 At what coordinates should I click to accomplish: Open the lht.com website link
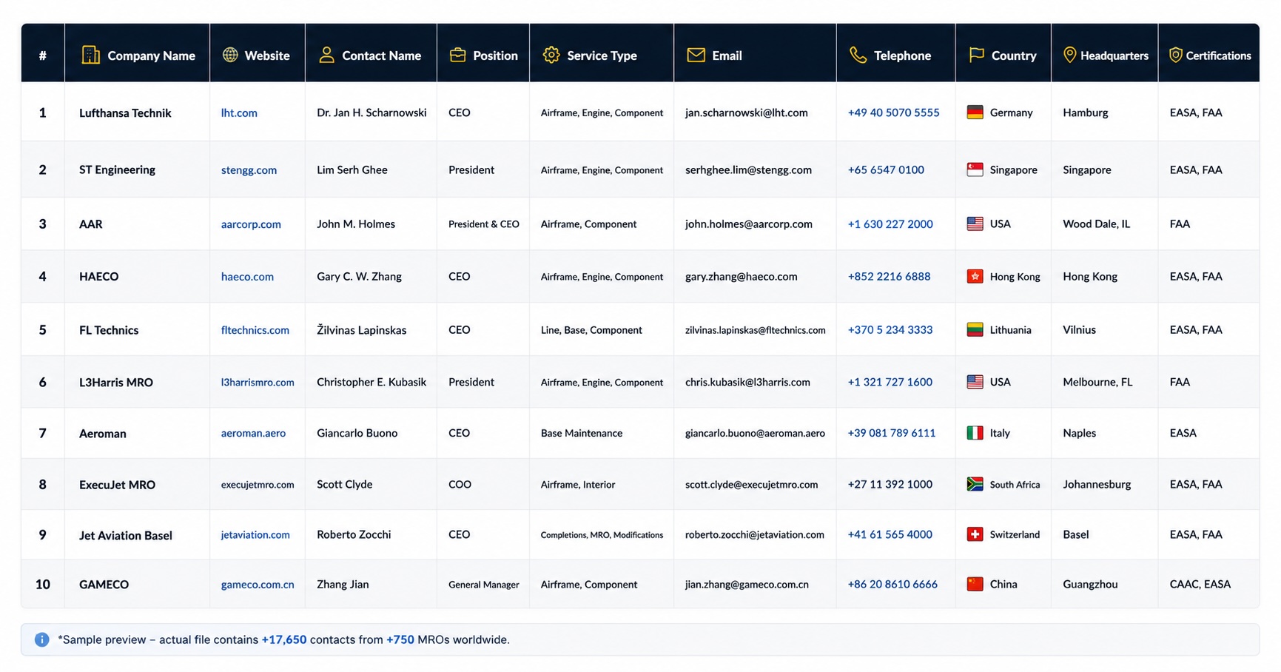[239, 112]
